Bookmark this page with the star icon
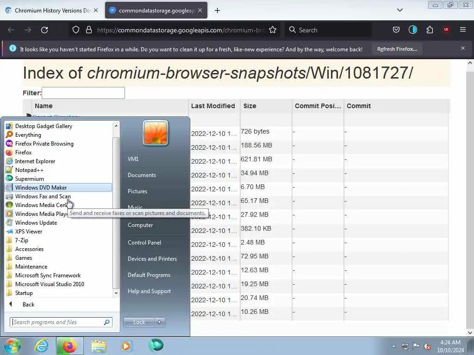Screen dimensions: 474x355 [273, 30]
